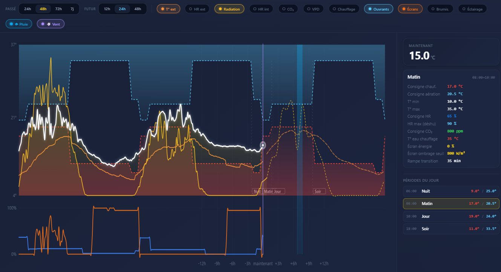This screenshot has width=501, height=272.
Task: Select the Soir period row
Action: [x=451, y=229]
